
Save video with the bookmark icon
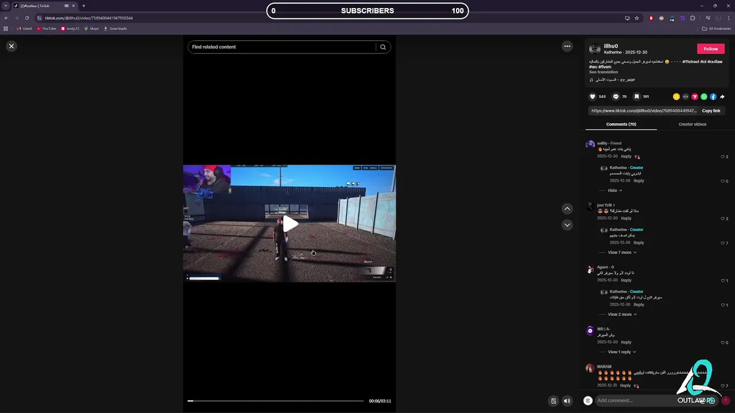(637, 96)
